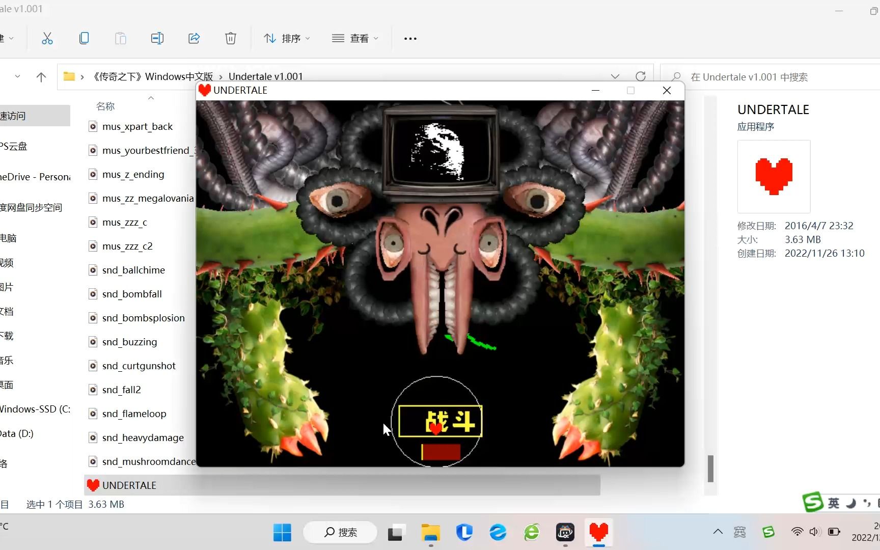This screenshot has height=550, width=880.
Task: Select file mus_yourbestfriend_3
Action: [143, 150]
